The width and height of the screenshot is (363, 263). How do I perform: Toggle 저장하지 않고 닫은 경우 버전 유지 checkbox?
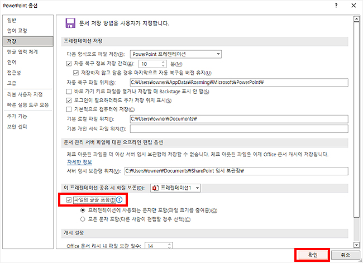76,73
